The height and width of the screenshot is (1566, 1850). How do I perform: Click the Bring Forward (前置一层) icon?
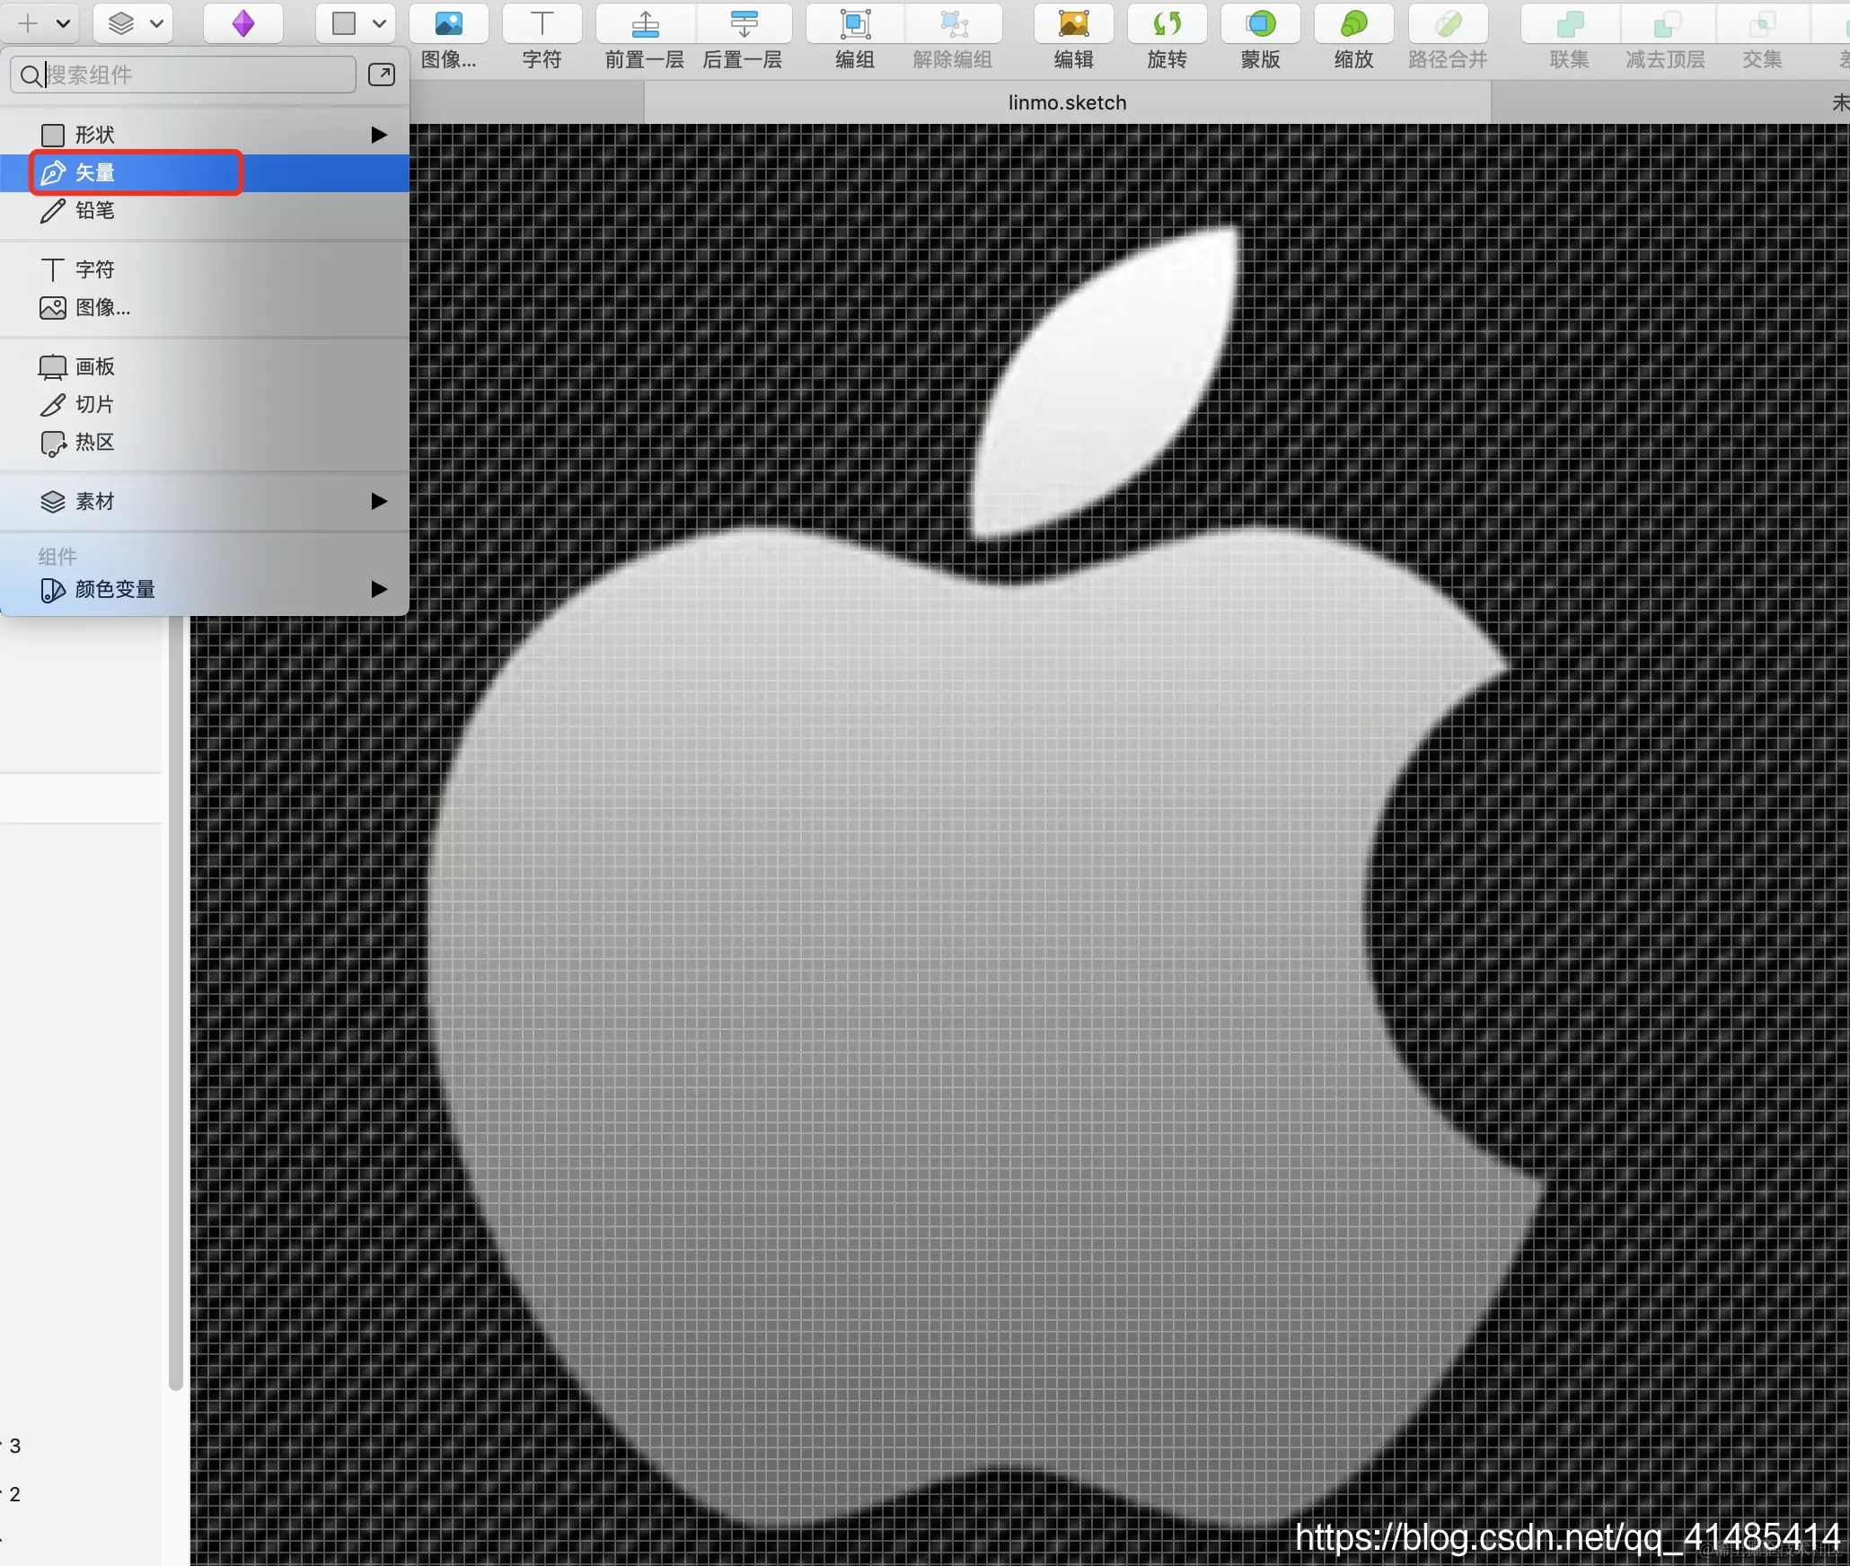pos(645,24)
